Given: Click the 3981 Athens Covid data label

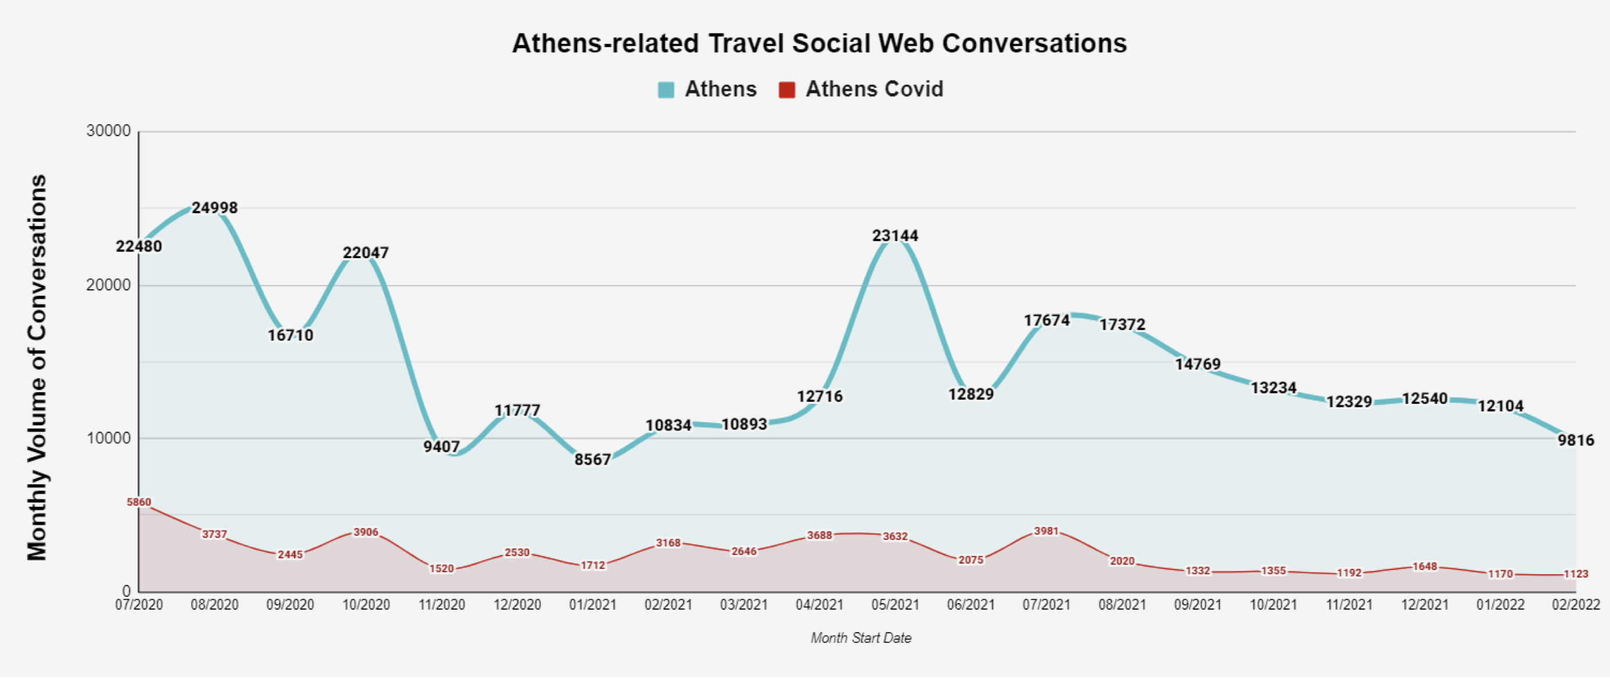Looking at the screenshot, I should [x=1046, y=531].
